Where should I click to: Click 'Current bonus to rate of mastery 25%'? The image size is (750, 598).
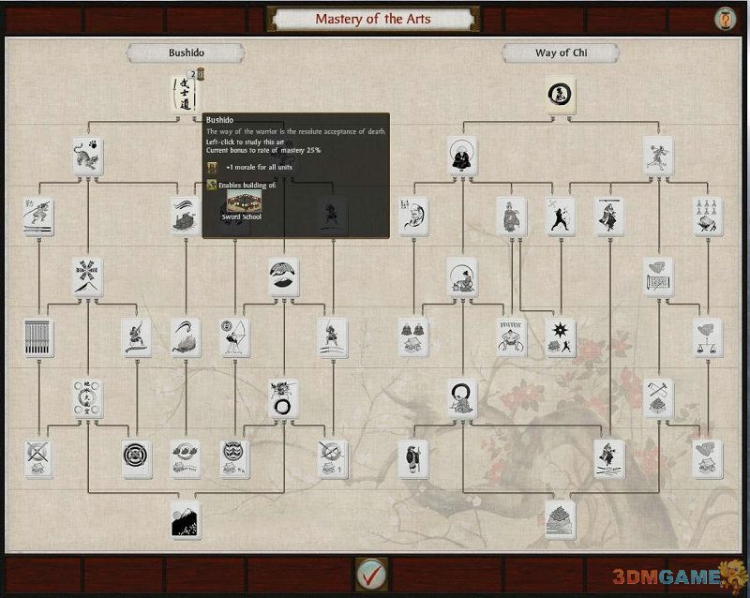coord(263,150)
